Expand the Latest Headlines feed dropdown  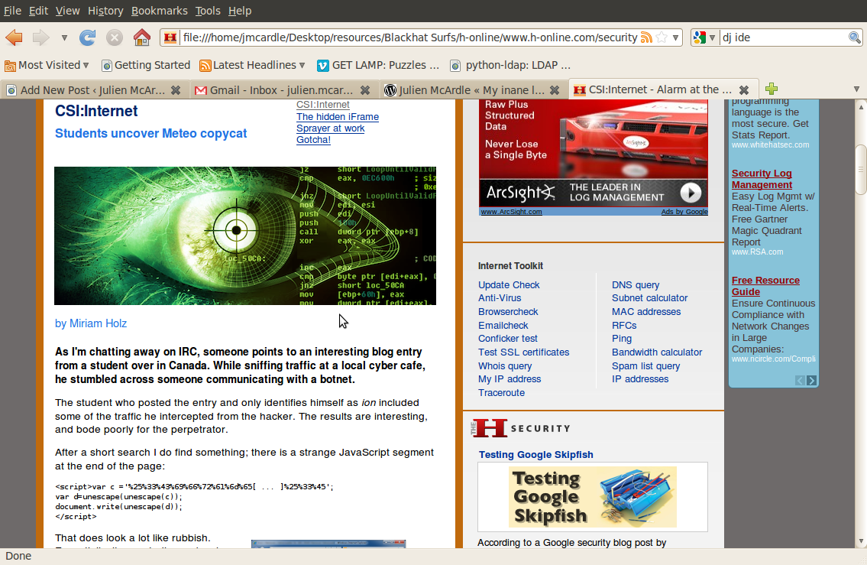(252, 65)
